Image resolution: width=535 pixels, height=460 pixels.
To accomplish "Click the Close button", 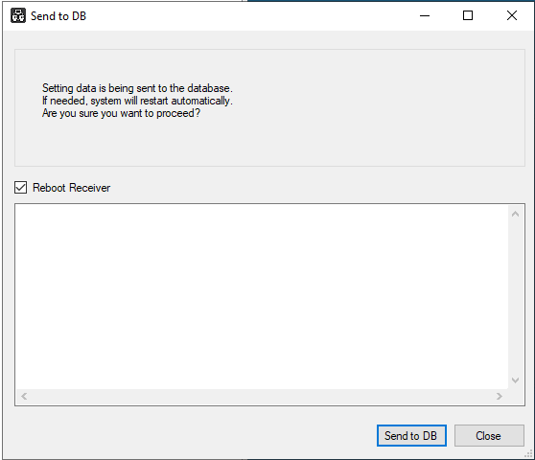I will pyautogui.click(x=489, y=435).
